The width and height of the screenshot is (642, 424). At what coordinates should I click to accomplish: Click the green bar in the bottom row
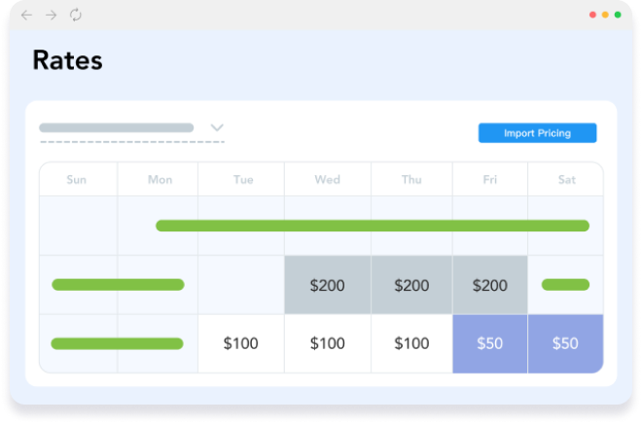click(117, 343)
